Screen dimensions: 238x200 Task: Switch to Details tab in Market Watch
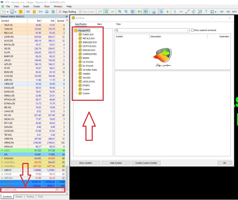19,197
